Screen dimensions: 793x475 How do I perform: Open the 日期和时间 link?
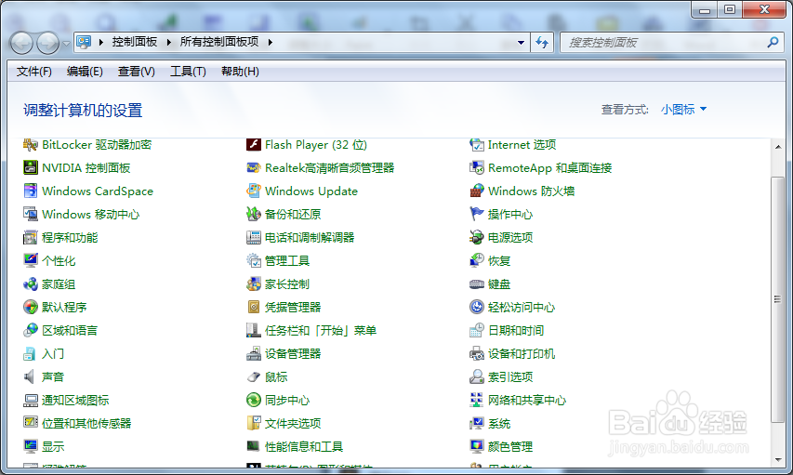[x=516, y=330]
